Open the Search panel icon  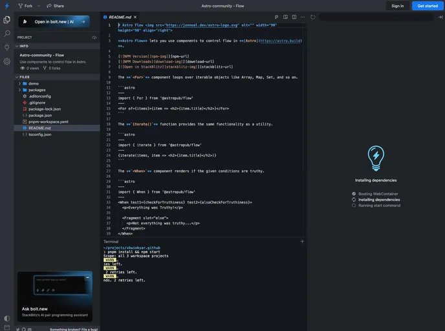[x=7, y=34]
